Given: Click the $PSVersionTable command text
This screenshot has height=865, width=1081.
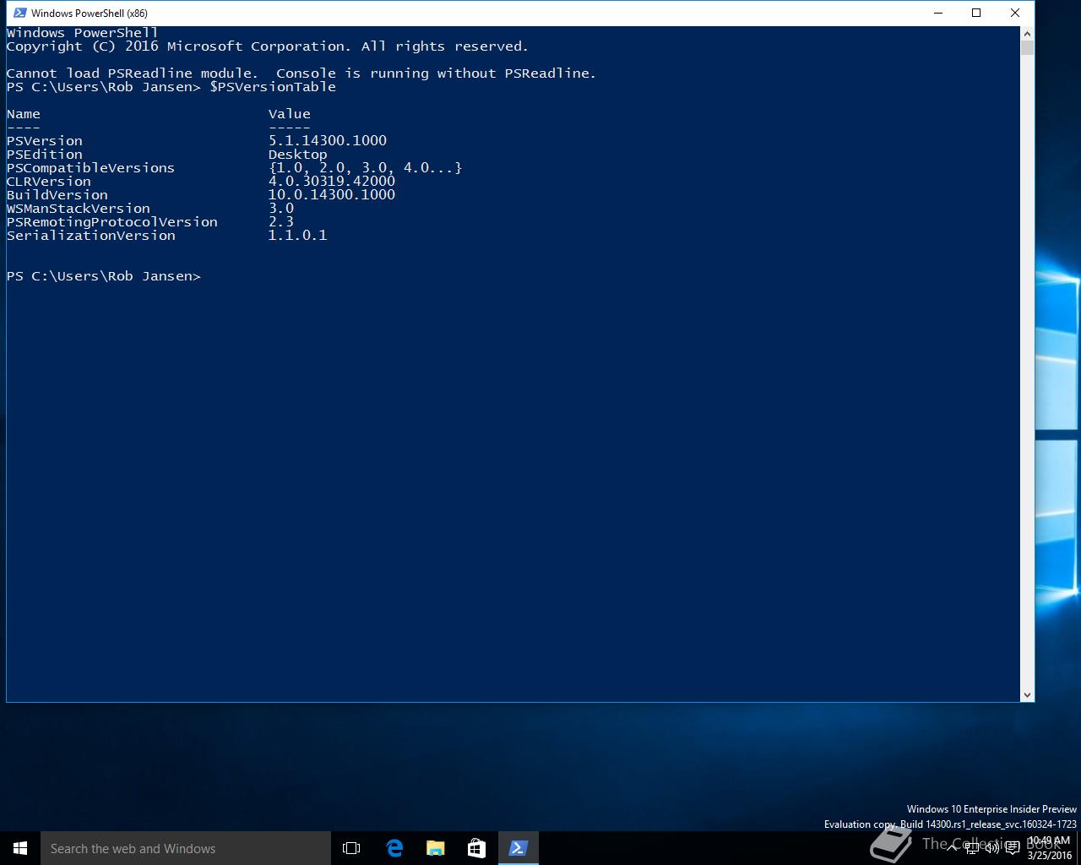Looking at the screenshot, I should point(273,87).
